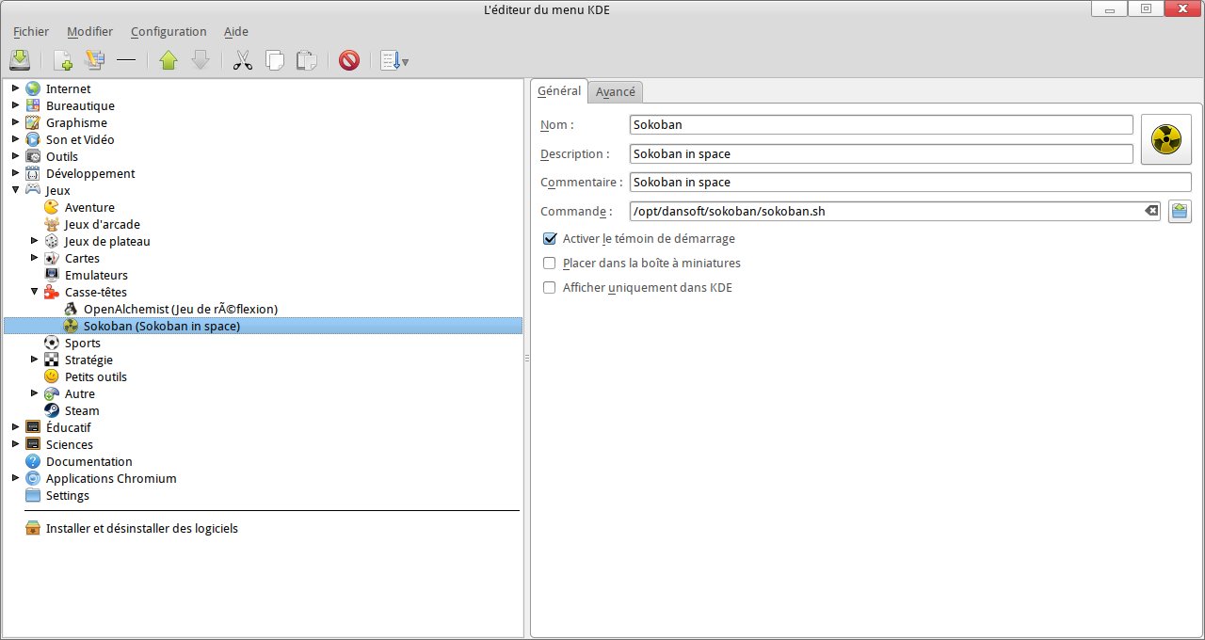Check "Afficher uniquement dans KDE"
This screenshot has width=1205, height=640.
(x=550, y=288)
